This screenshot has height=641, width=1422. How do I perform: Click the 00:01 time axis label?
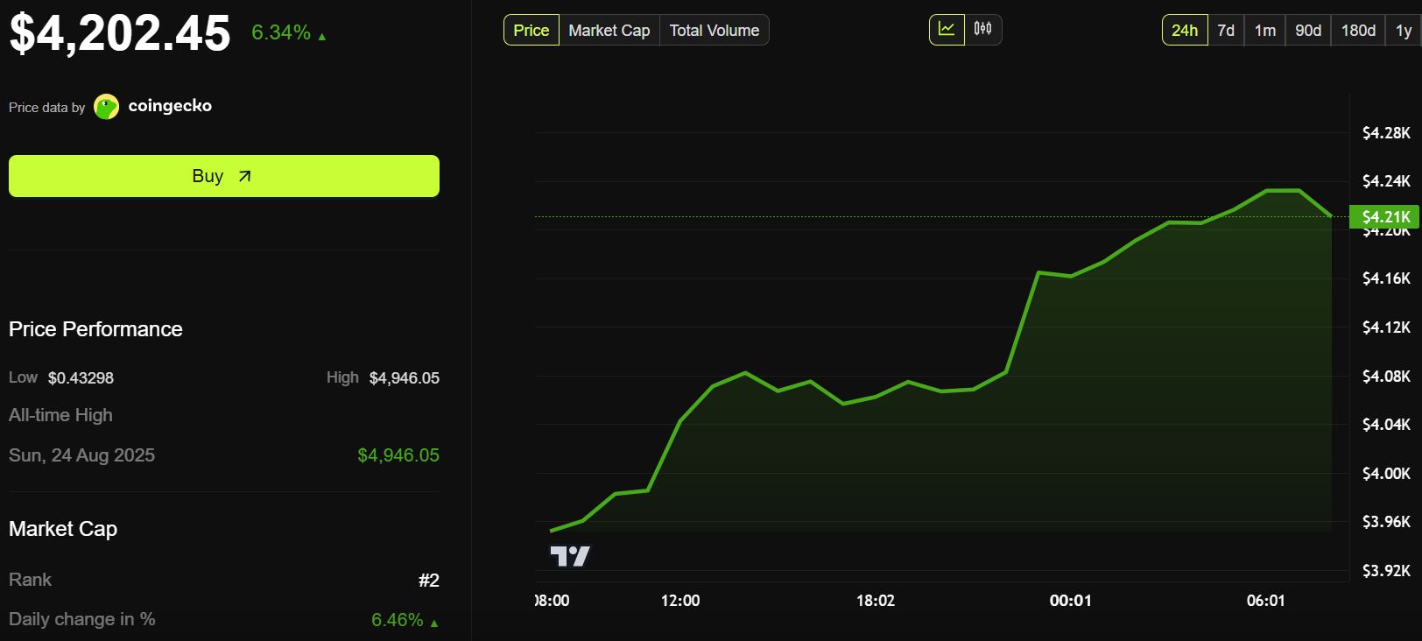1071,601
